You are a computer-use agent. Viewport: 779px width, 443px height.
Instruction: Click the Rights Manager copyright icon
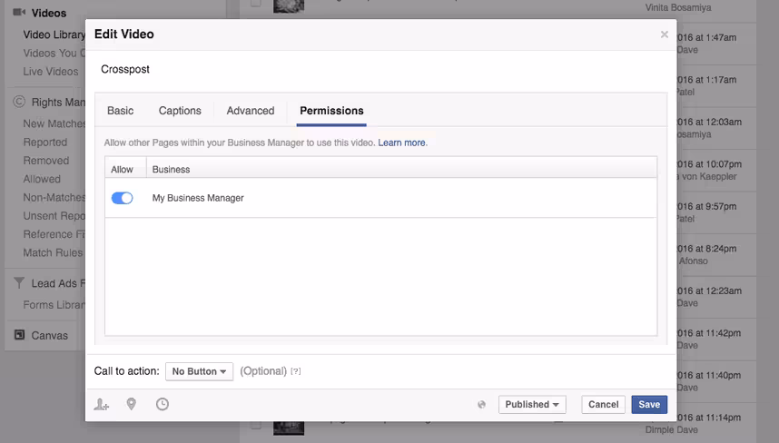[x=19, y=102]
